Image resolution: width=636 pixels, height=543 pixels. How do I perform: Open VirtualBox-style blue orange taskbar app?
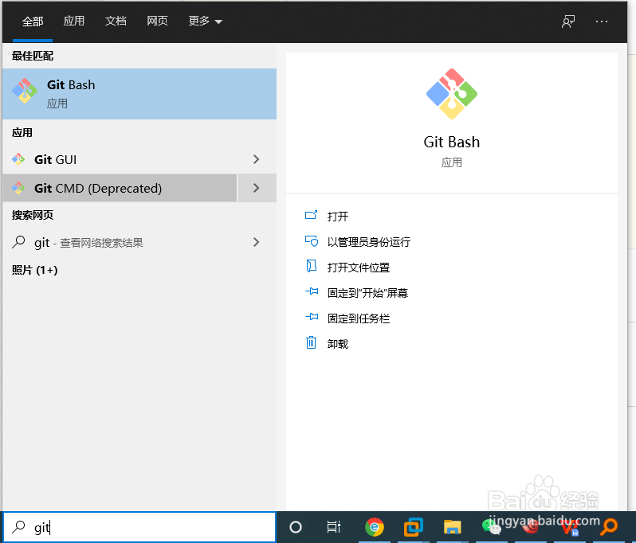pos(413,527)
